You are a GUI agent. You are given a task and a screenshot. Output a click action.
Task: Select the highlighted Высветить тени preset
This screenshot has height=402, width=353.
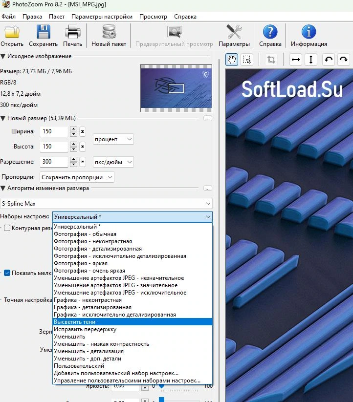(132, 322)
